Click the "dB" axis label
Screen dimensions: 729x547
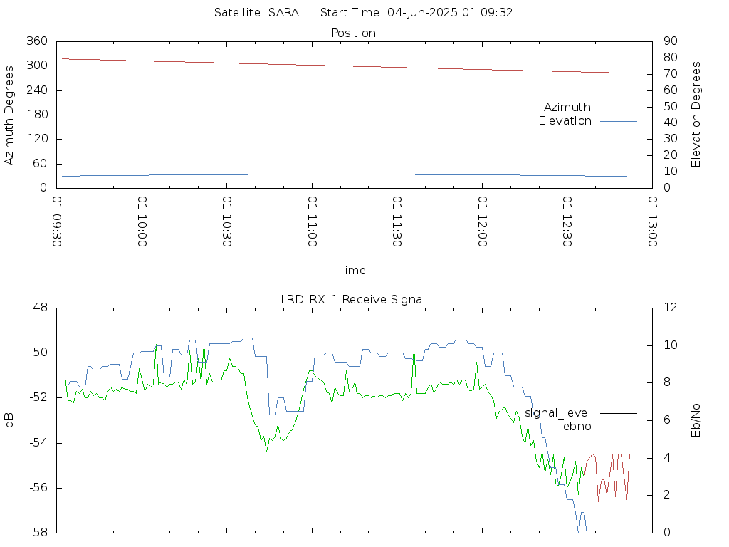click(9, 420)
